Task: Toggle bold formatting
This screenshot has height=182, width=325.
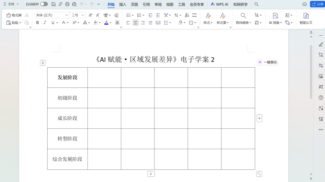Action: tap(37, 23)
